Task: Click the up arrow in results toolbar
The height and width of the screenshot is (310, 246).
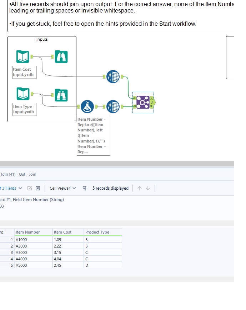Action: 139,188
